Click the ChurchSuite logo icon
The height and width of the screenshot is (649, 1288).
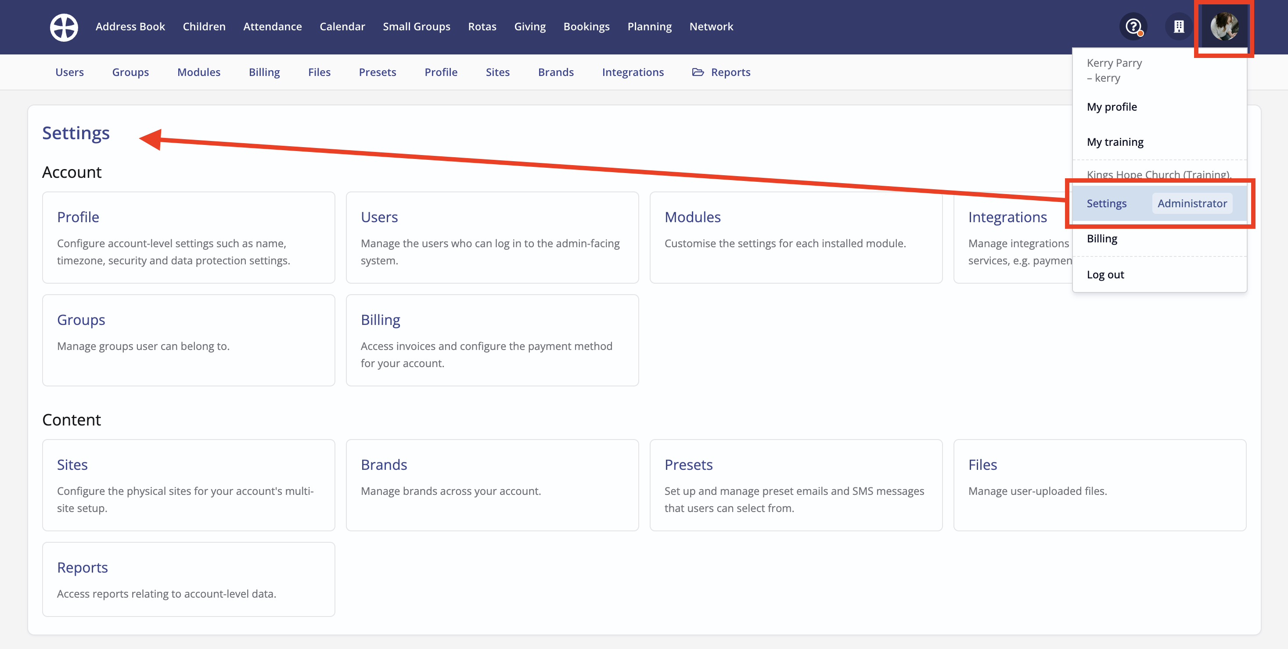(x=64, y=27)
